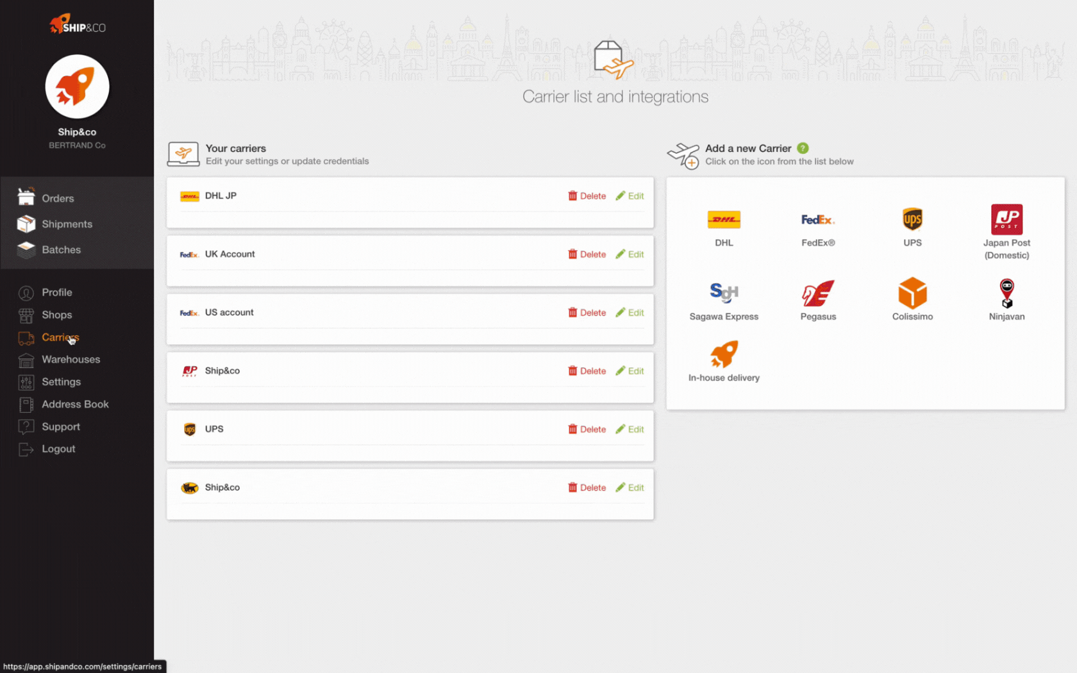The width and height of the screenshot is (1077, 673).
Task: Click the Shops storefront icon
Action: (26, 315)
